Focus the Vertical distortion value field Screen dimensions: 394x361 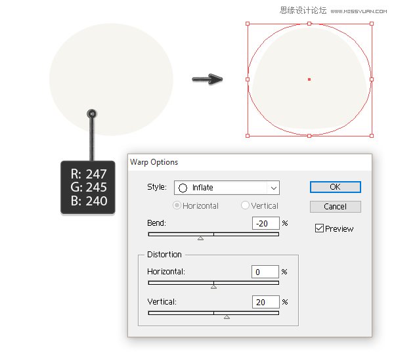[x=265, y=302]
